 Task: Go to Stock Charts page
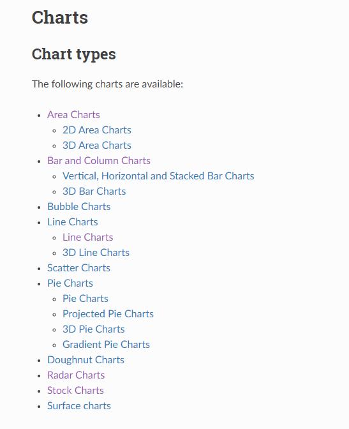(75, 391)
